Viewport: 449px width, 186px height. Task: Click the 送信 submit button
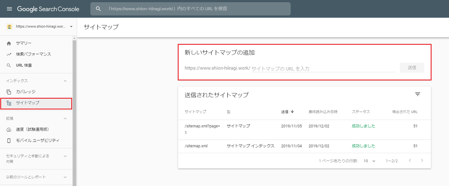pyautogui.click(x=412, y=68)
